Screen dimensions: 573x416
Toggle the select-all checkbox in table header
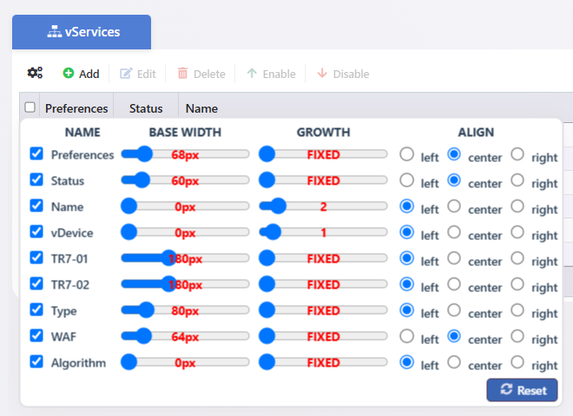click(x=30, y=107)
